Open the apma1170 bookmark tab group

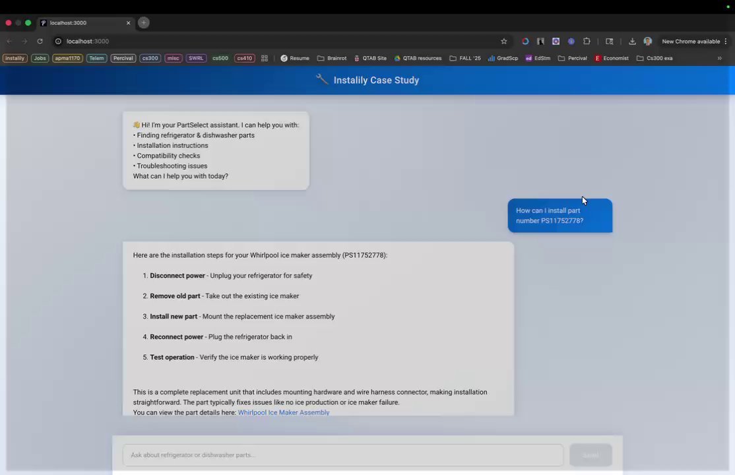67,58
